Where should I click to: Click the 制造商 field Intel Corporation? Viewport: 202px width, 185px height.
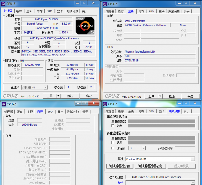(x=160, y=21)
